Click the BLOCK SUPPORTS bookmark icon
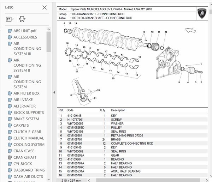The image size is (212, 182). point(10,113)
